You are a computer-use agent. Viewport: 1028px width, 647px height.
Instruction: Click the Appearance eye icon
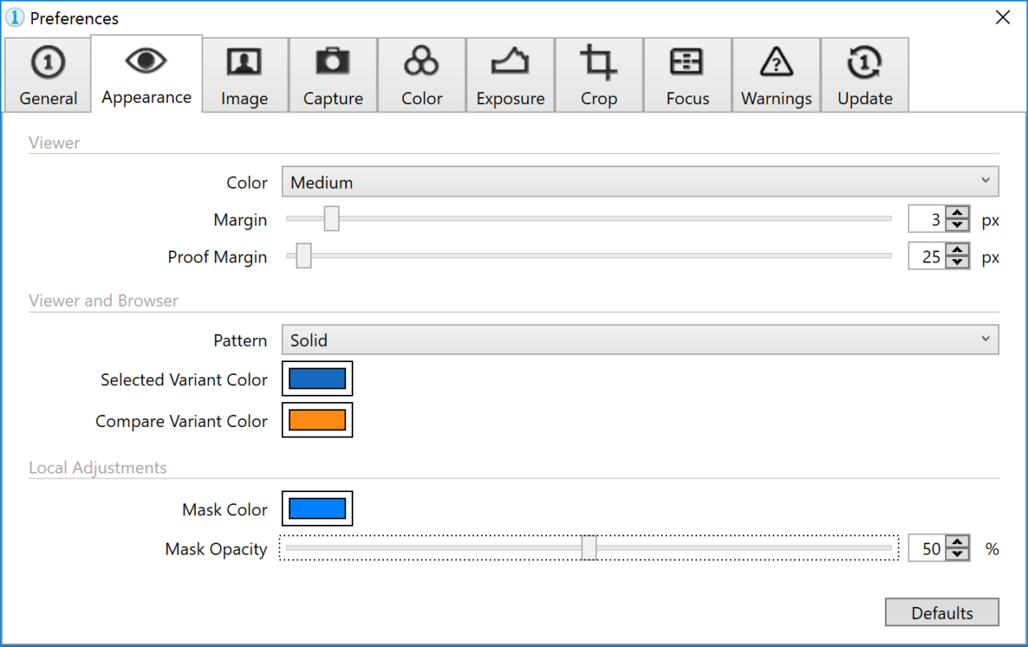pos(146,61)
